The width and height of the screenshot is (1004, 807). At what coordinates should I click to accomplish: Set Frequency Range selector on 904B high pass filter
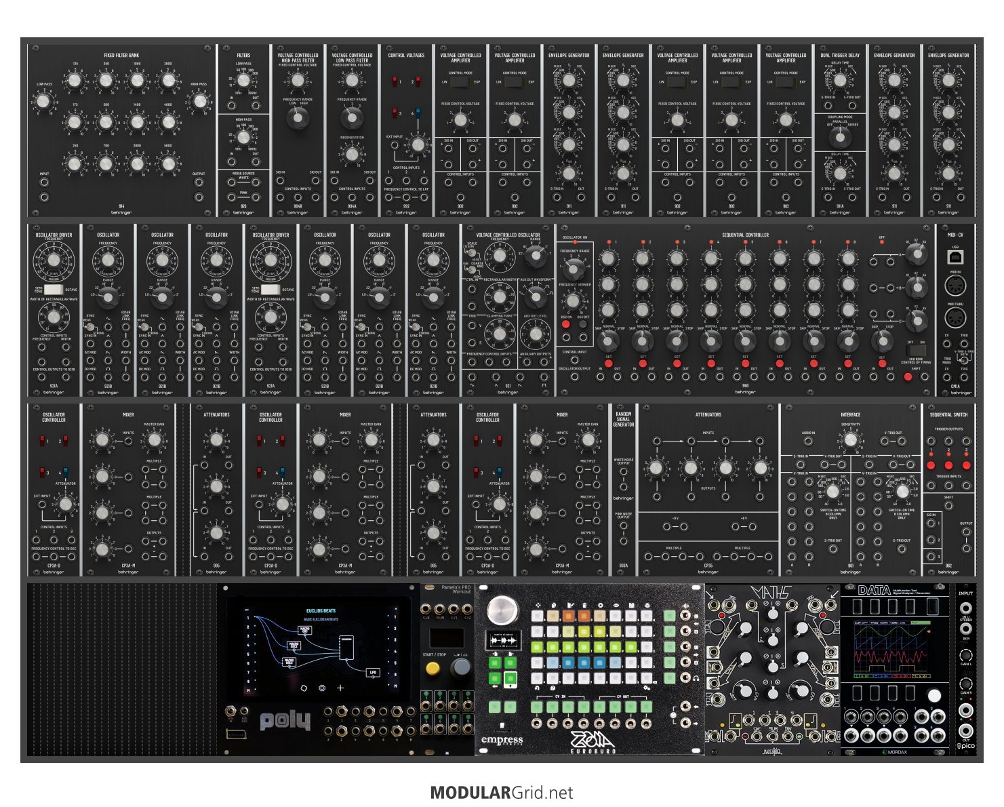coord(298,118)
